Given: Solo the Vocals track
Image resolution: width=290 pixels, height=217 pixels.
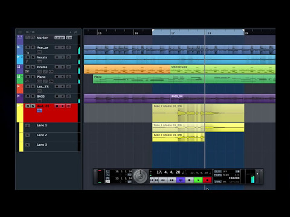Looking at the screenshot, I should [33, 57].
